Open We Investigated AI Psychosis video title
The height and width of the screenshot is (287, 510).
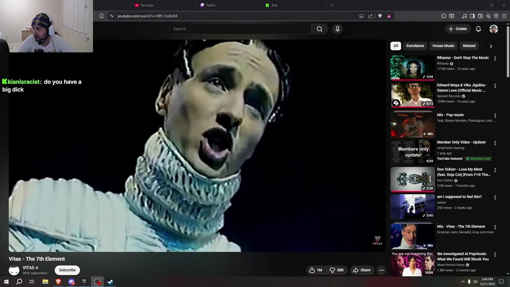463,257
